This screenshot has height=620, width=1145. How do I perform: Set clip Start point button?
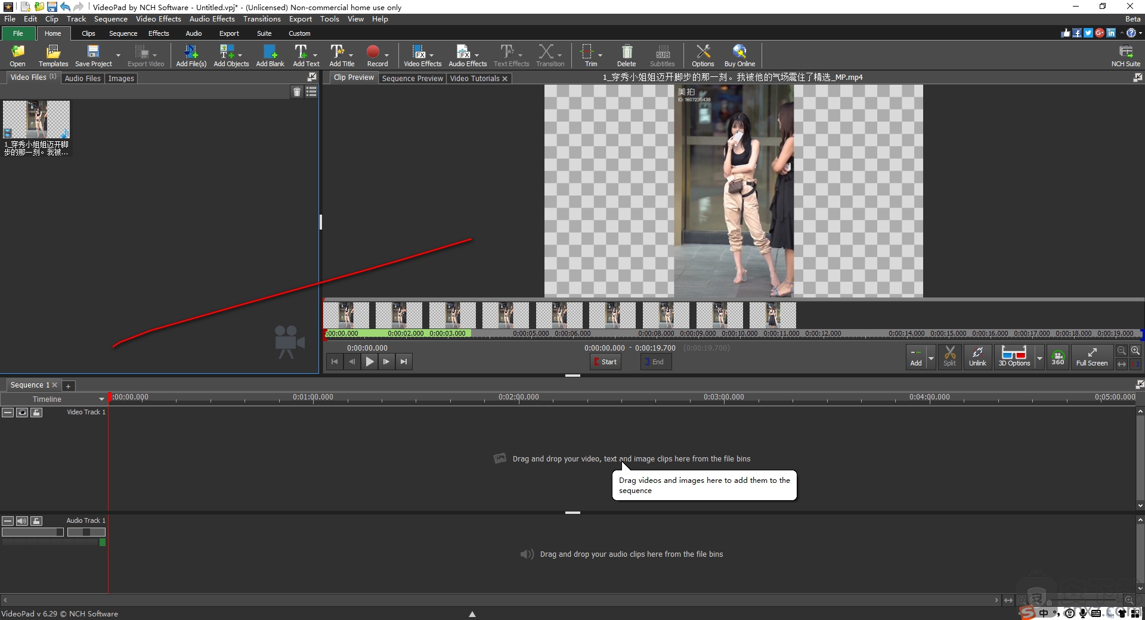coord(605,362)
